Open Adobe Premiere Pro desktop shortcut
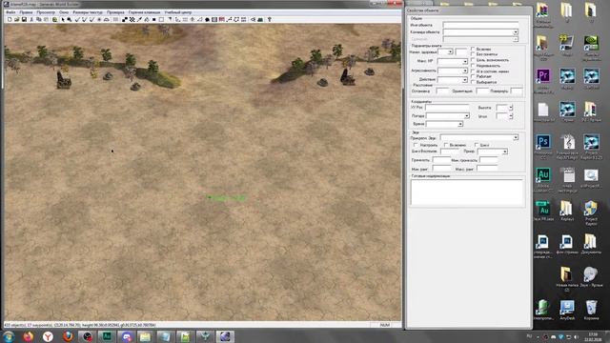 (543, 75)
